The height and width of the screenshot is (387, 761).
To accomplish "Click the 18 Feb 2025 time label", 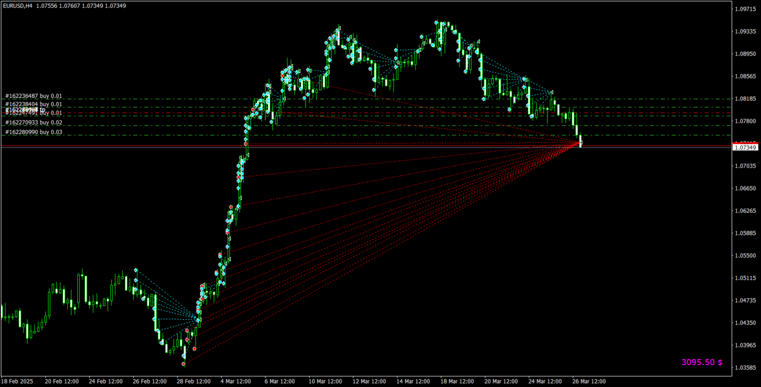I will [16, 381].
